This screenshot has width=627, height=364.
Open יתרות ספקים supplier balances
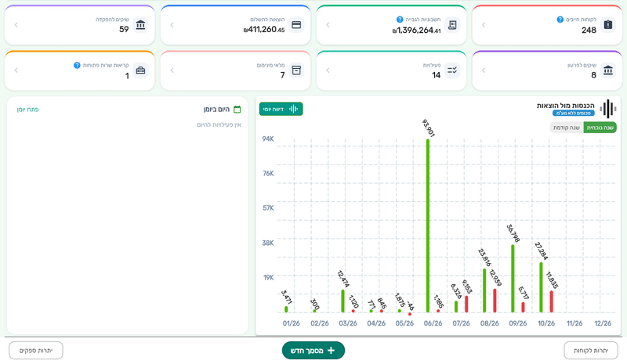[36, 351]
